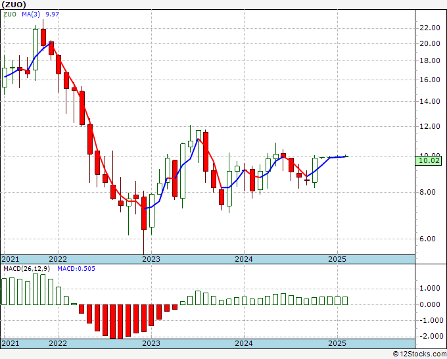Click the 20.00 price axis label
The width and height of the screenshot is (447, 359).
[x=430, y=43]
